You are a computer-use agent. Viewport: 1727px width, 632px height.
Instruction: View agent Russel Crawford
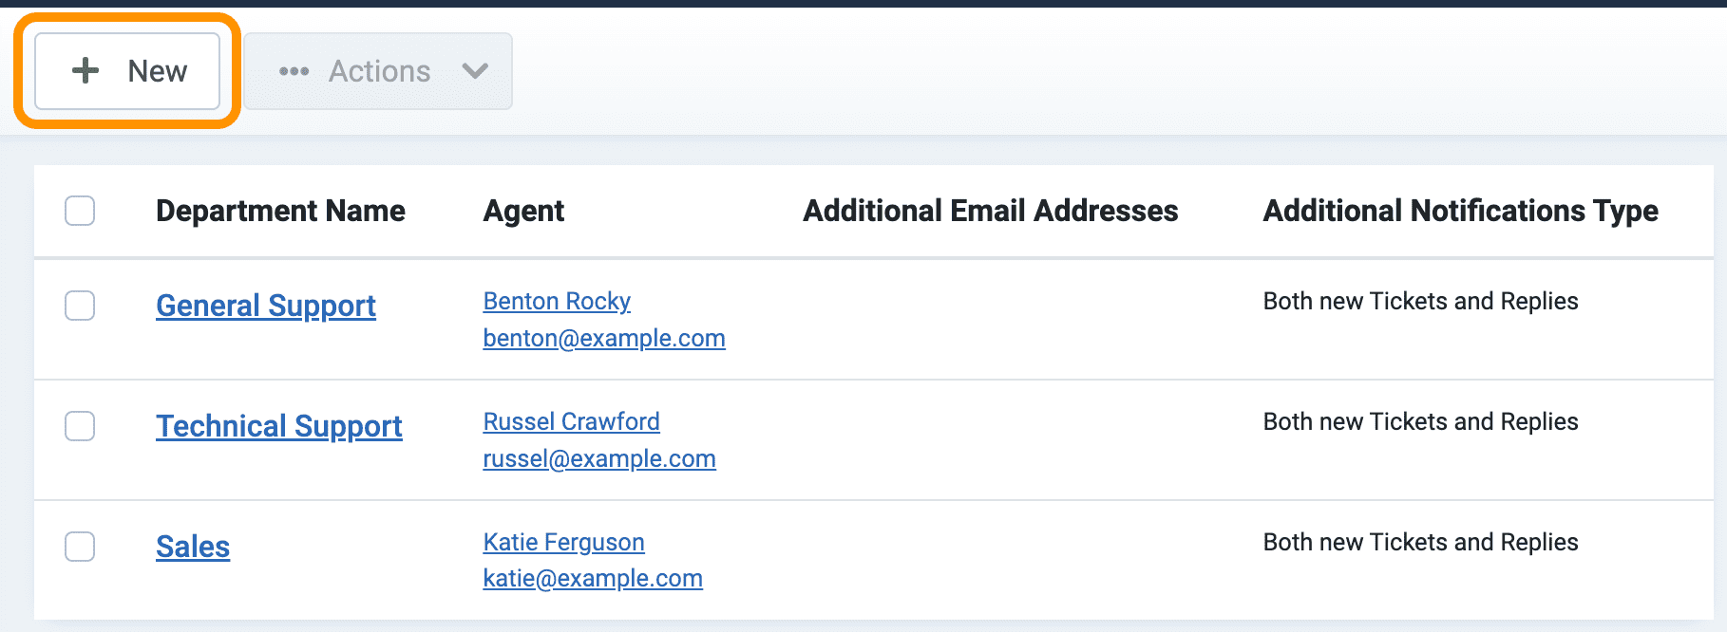[x=571, y=421]
